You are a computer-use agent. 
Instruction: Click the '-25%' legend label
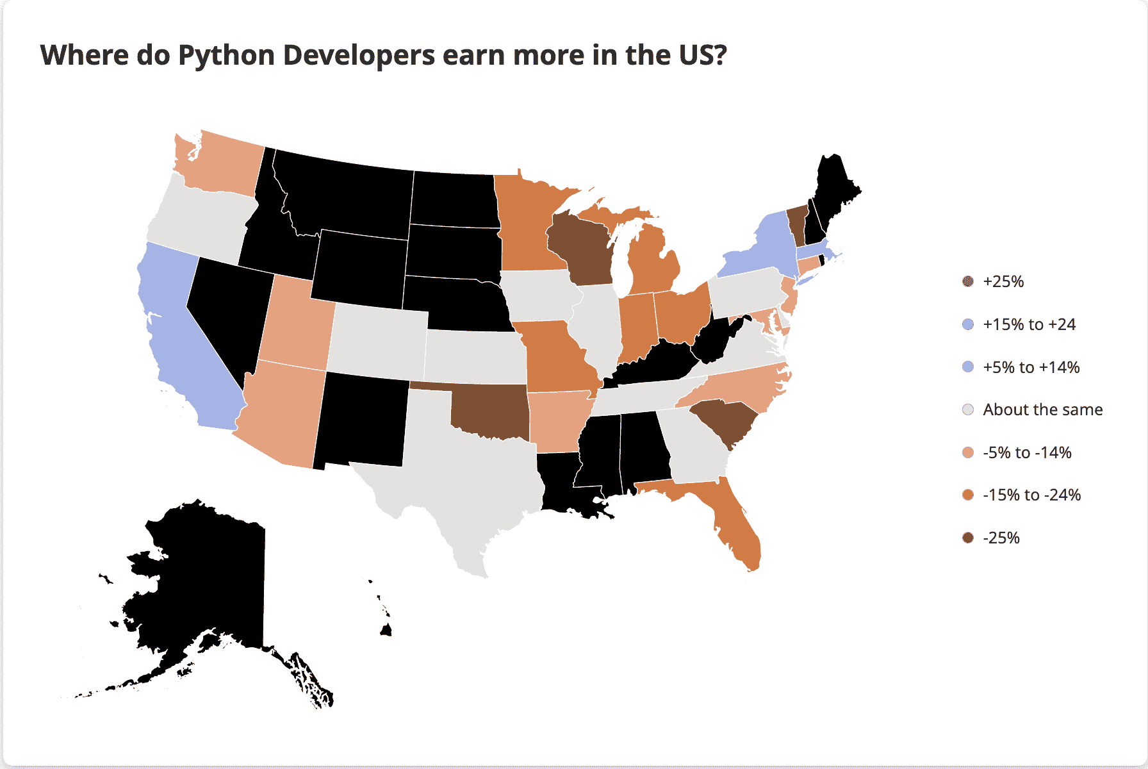[1001, 538]
